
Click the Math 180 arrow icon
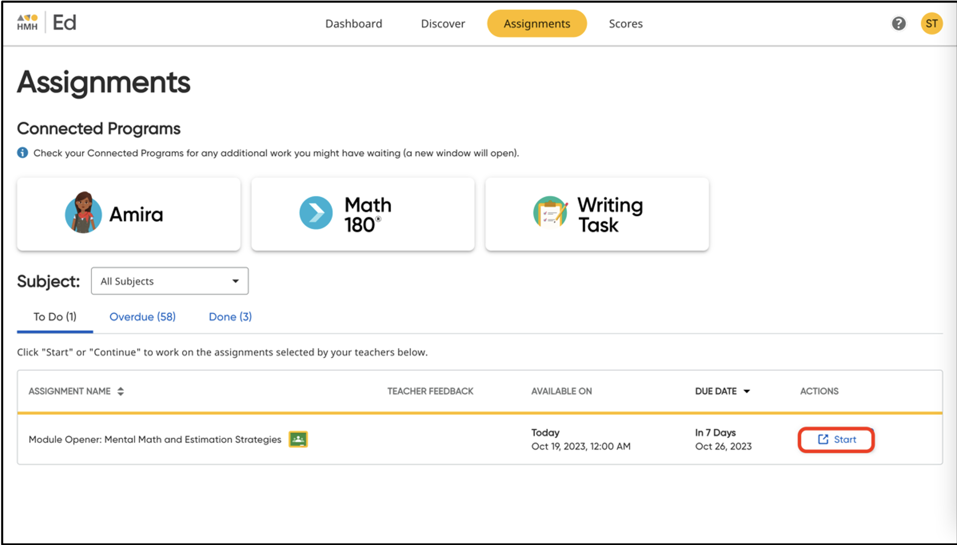point(316,213)
